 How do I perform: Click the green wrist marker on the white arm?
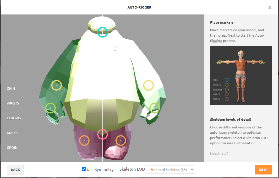pyautogui.click(x=155, y=108)
